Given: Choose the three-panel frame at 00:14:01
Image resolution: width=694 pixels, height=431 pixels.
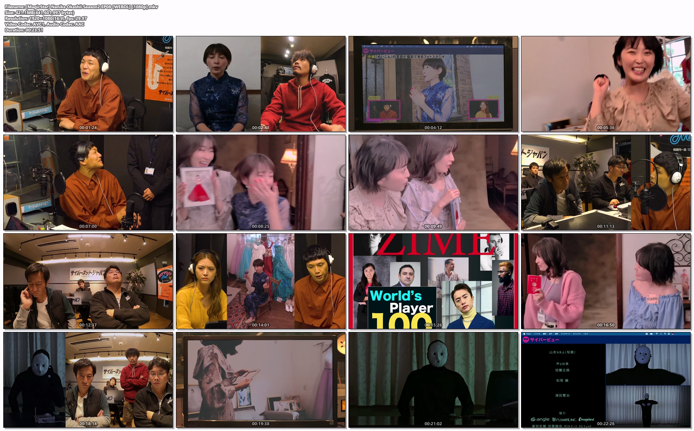Looking at the screenshot, I should (261, 281).
